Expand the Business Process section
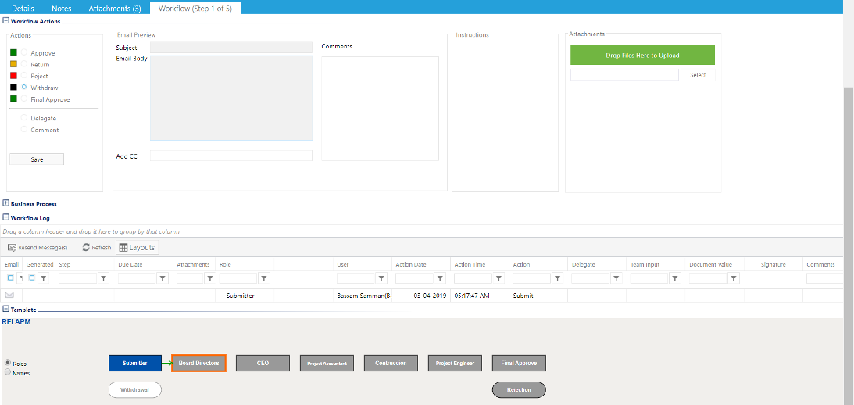Screen dimensions: 854x405 click(6, 203)
